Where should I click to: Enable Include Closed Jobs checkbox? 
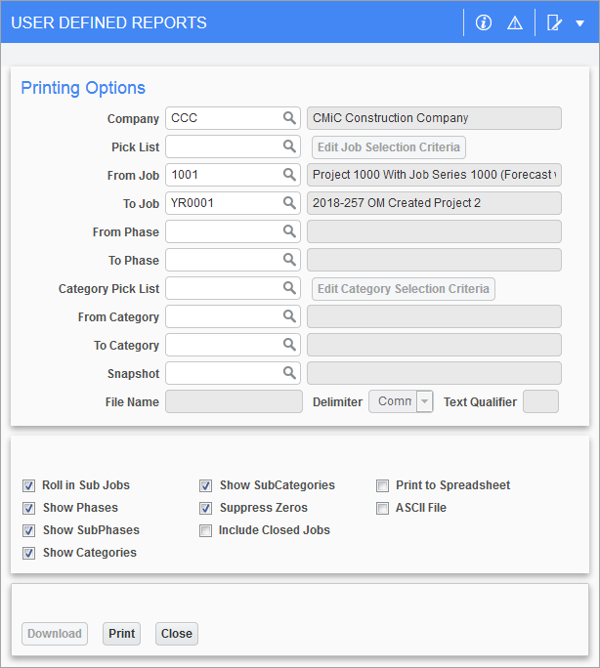[x=205, y=530]
